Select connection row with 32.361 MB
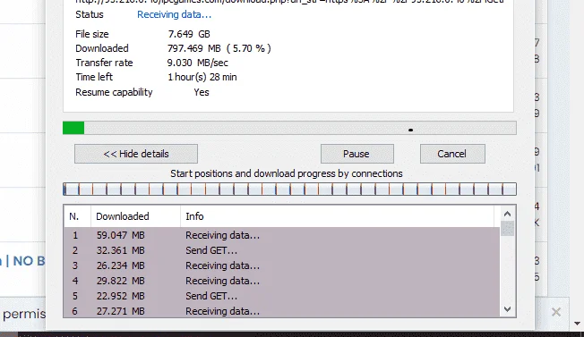 coord(281,250)
